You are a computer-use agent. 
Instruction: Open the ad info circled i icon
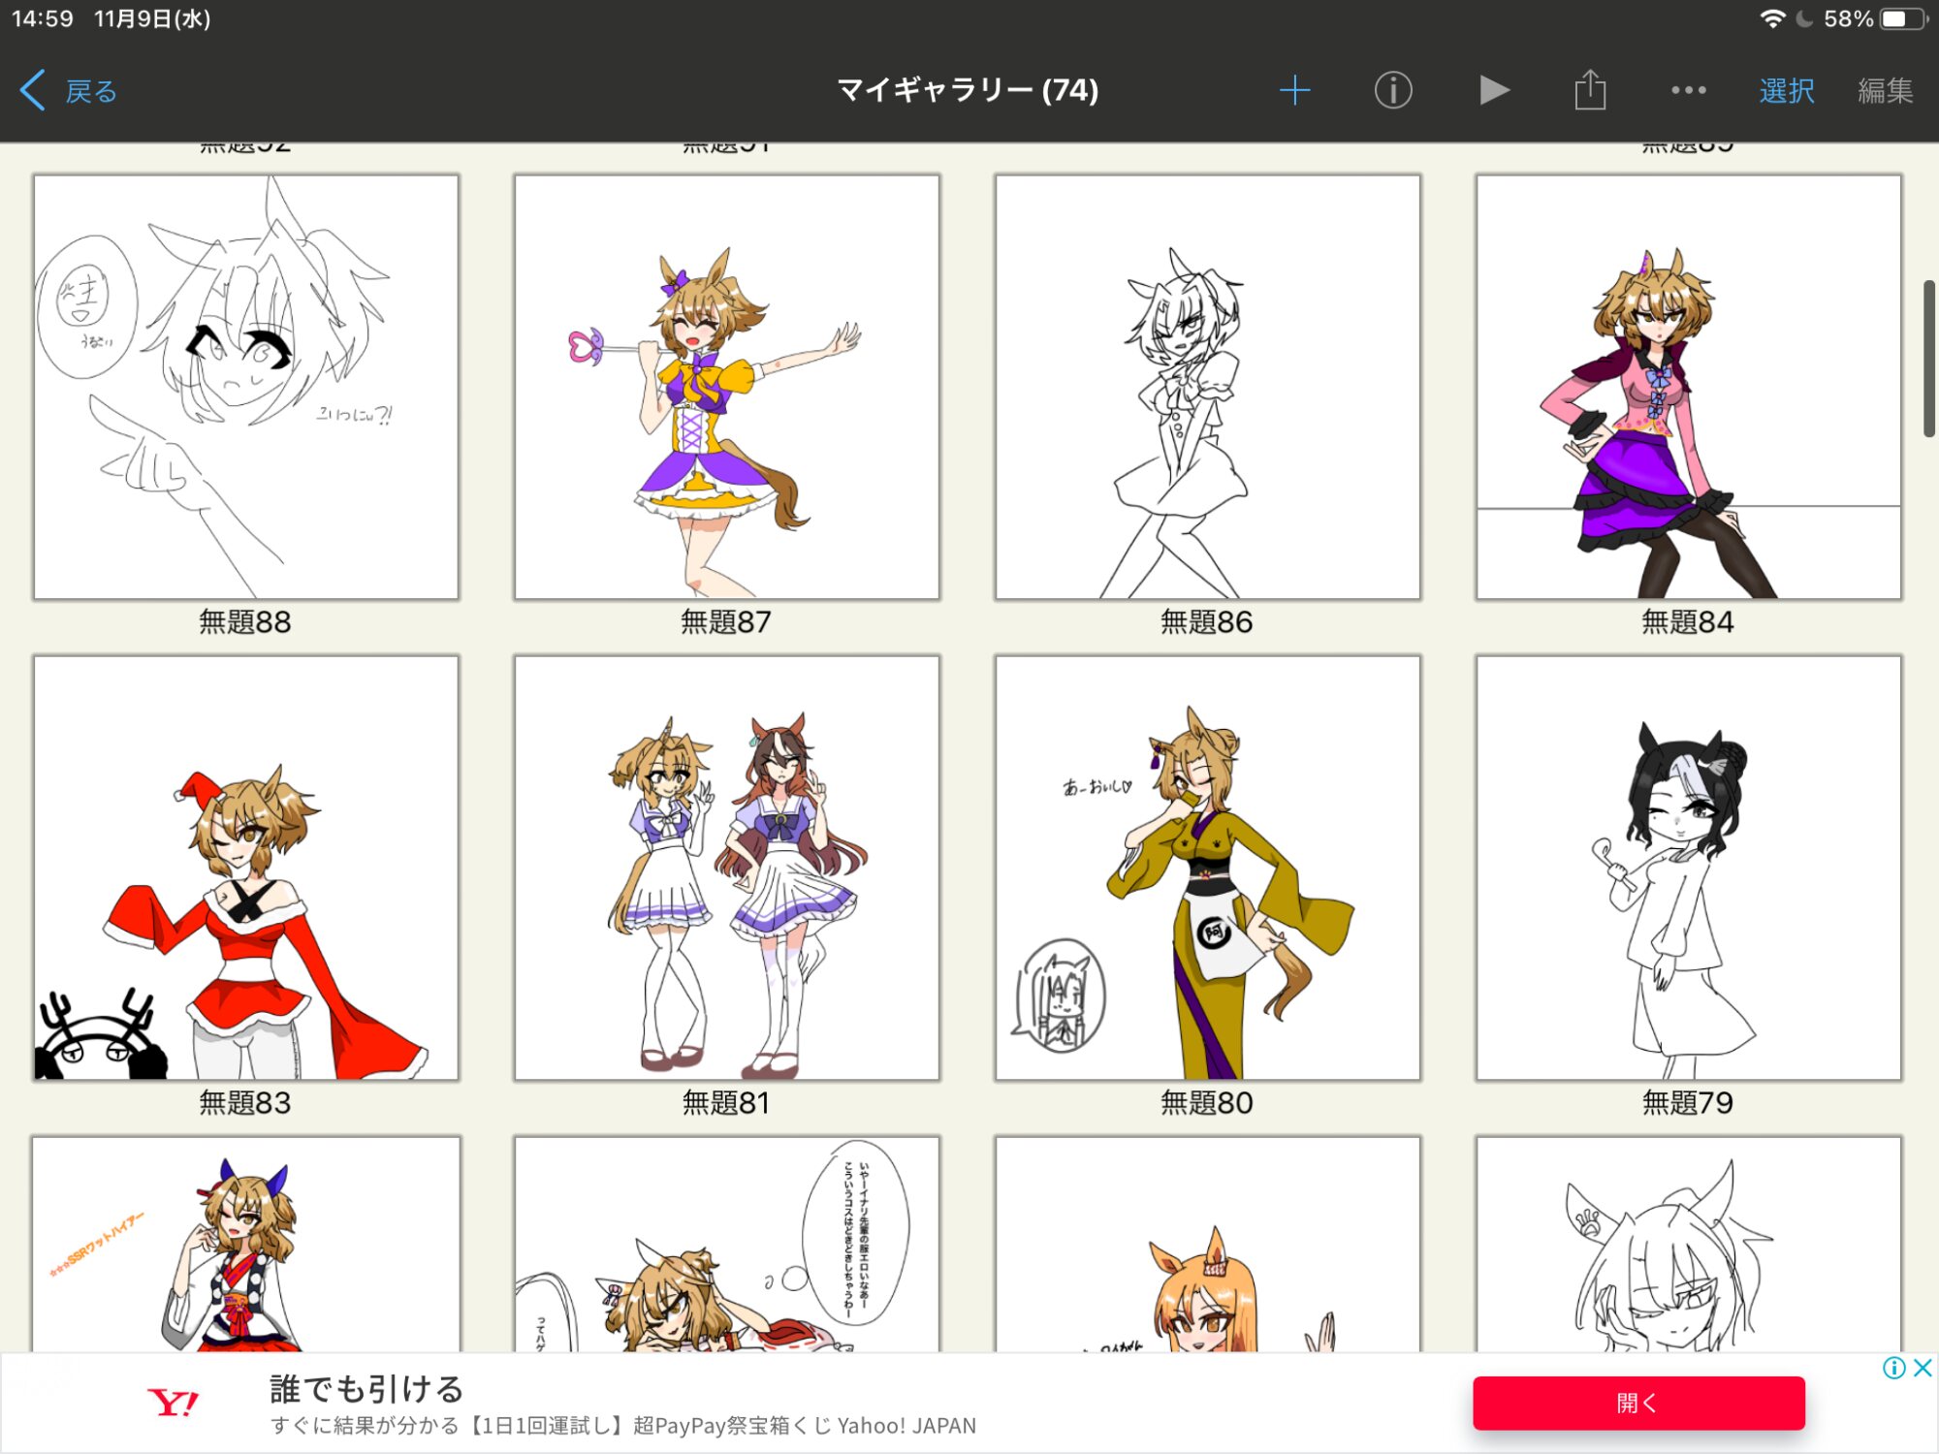pyautogui.click(x=1894, y=1368)
